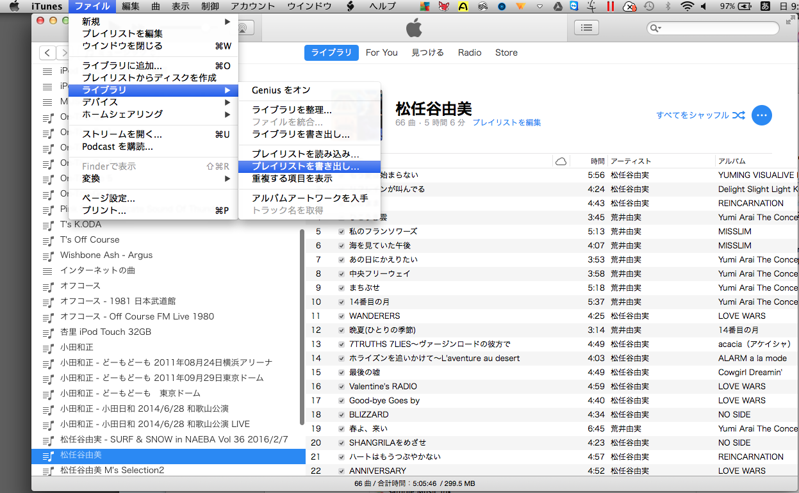Viewport: 799px width, 493px height.
Task: Click the TeamViewer menu bar icon
Action: tap(574, 6)
